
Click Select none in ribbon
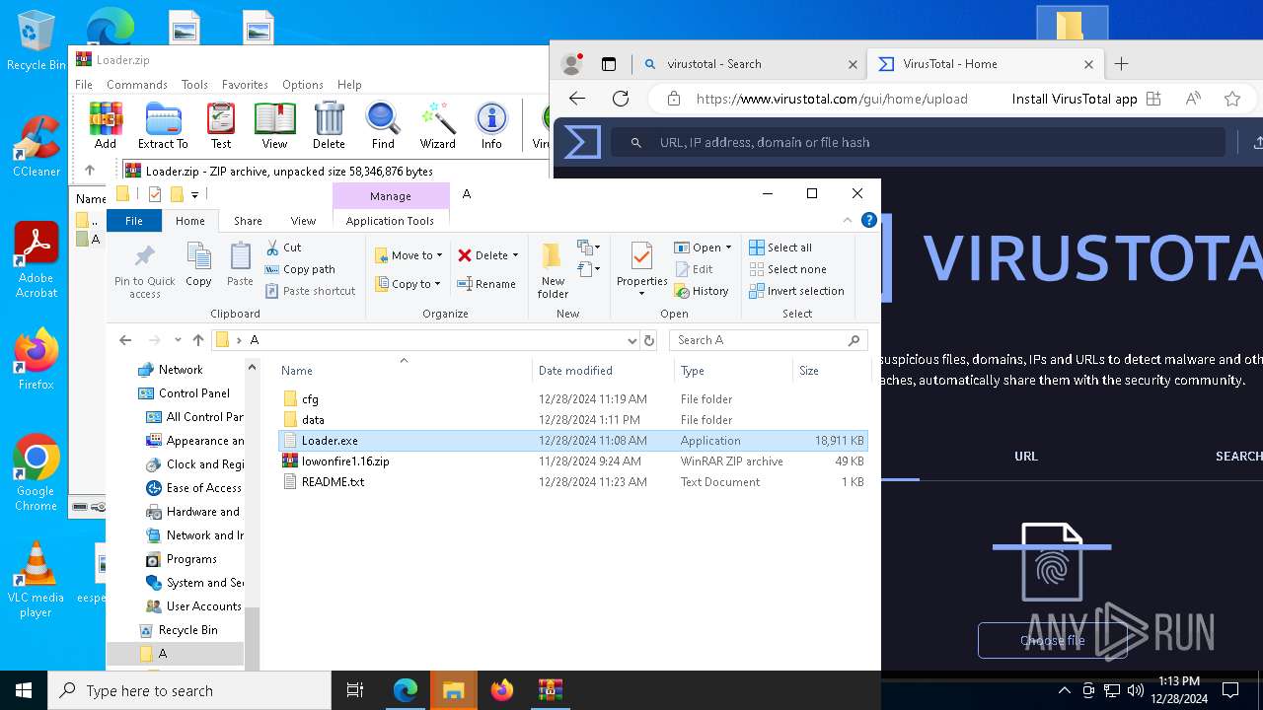coord(787,269)
